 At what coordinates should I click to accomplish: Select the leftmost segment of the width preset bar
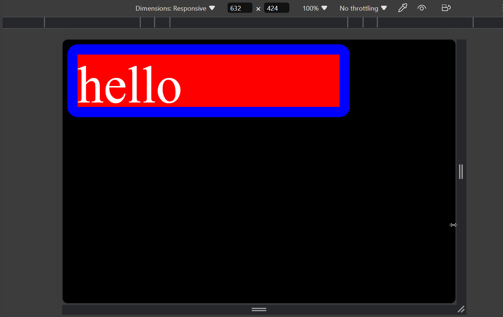click(23, 23)
